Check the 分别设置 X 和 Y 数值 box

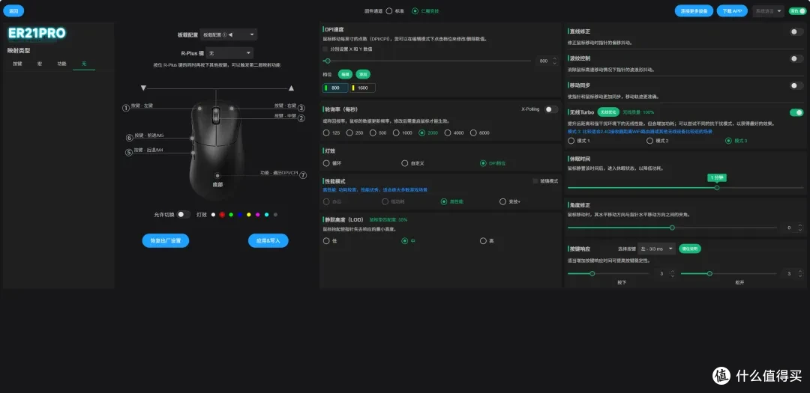tap(325, 49)
